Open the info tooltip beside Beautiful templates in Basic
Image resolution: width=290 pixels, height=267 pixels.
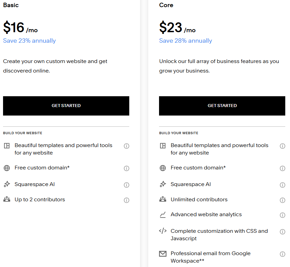[127, 146]
